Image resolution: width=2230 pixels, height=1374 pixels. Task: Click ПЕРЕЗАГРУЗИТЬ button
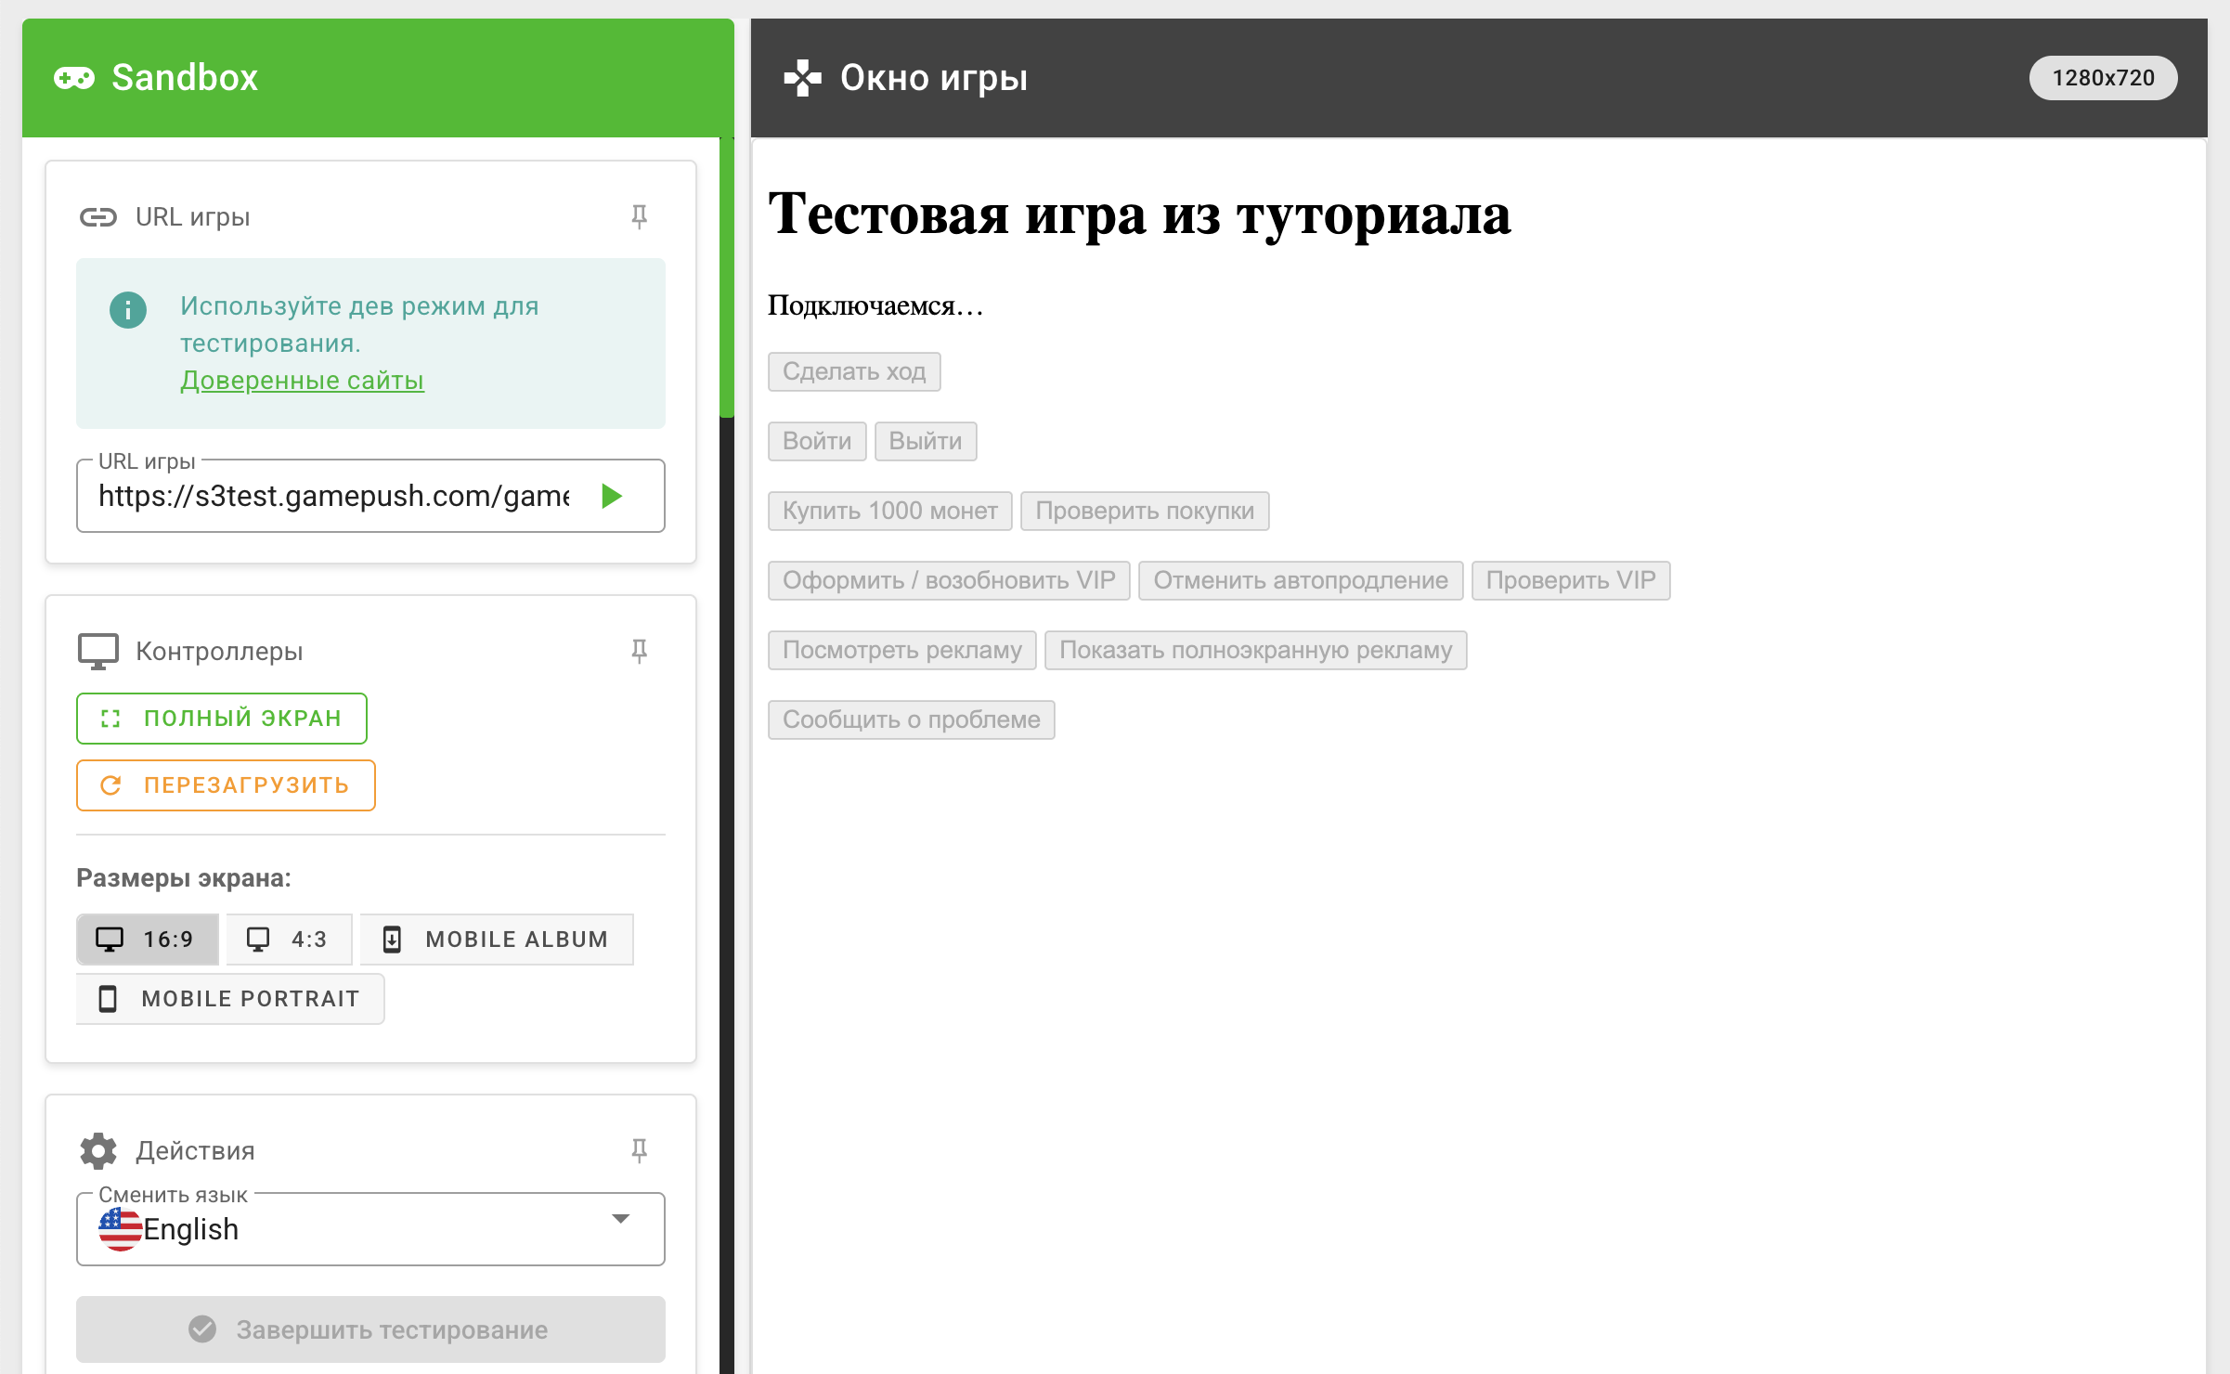point(226,785)
